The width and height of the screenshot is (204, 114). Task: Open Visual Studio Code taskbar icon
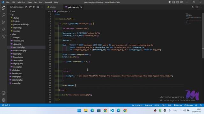click(x=112, y=111)
